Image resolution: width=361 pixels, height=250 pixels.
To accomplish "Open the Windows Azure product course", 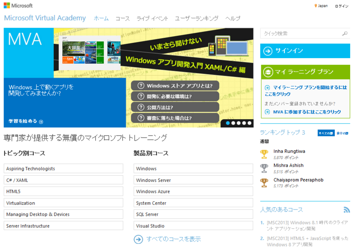I will coord(193,191).
